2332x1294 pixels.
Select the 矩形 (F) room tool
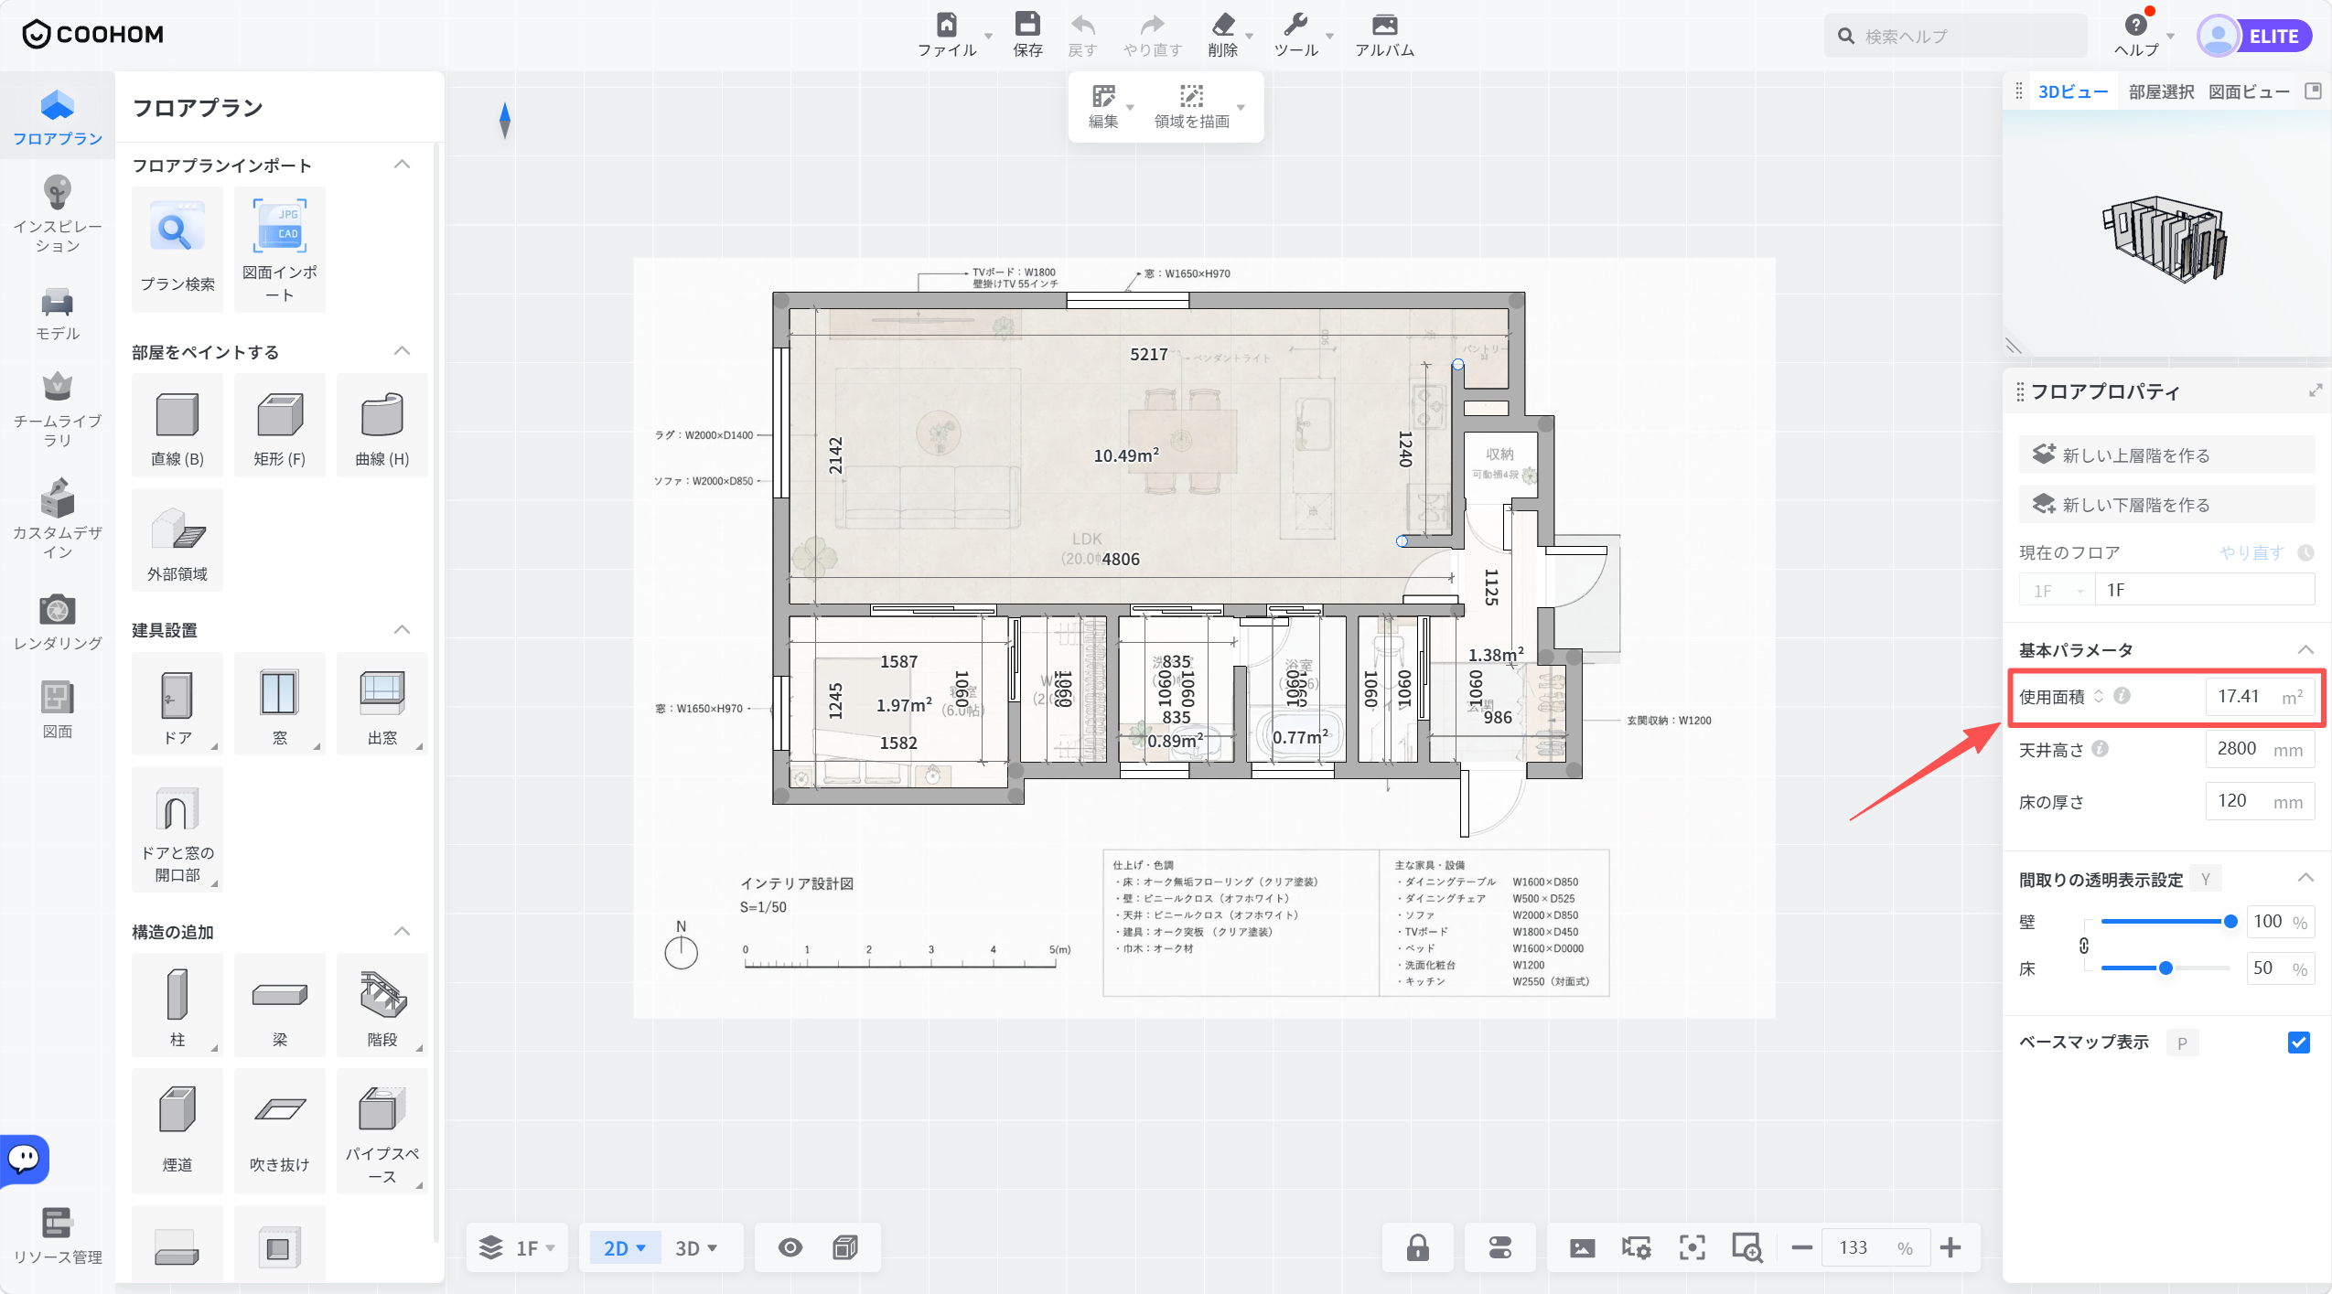click(x=280, y=426)
